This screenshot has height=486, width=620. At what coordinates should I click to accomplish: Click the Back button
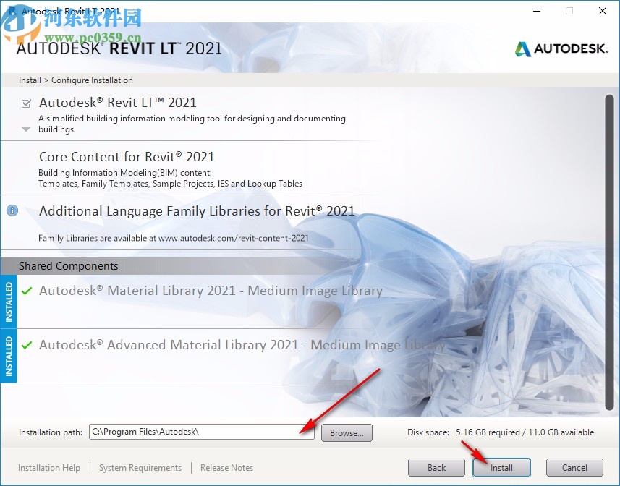click(436, 467)
